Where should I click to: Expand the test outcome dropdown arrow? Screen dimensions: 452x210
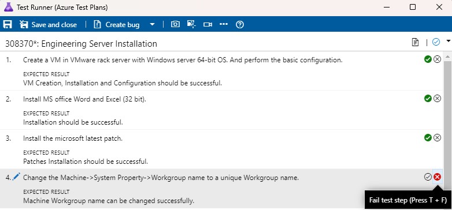(449, 41)
